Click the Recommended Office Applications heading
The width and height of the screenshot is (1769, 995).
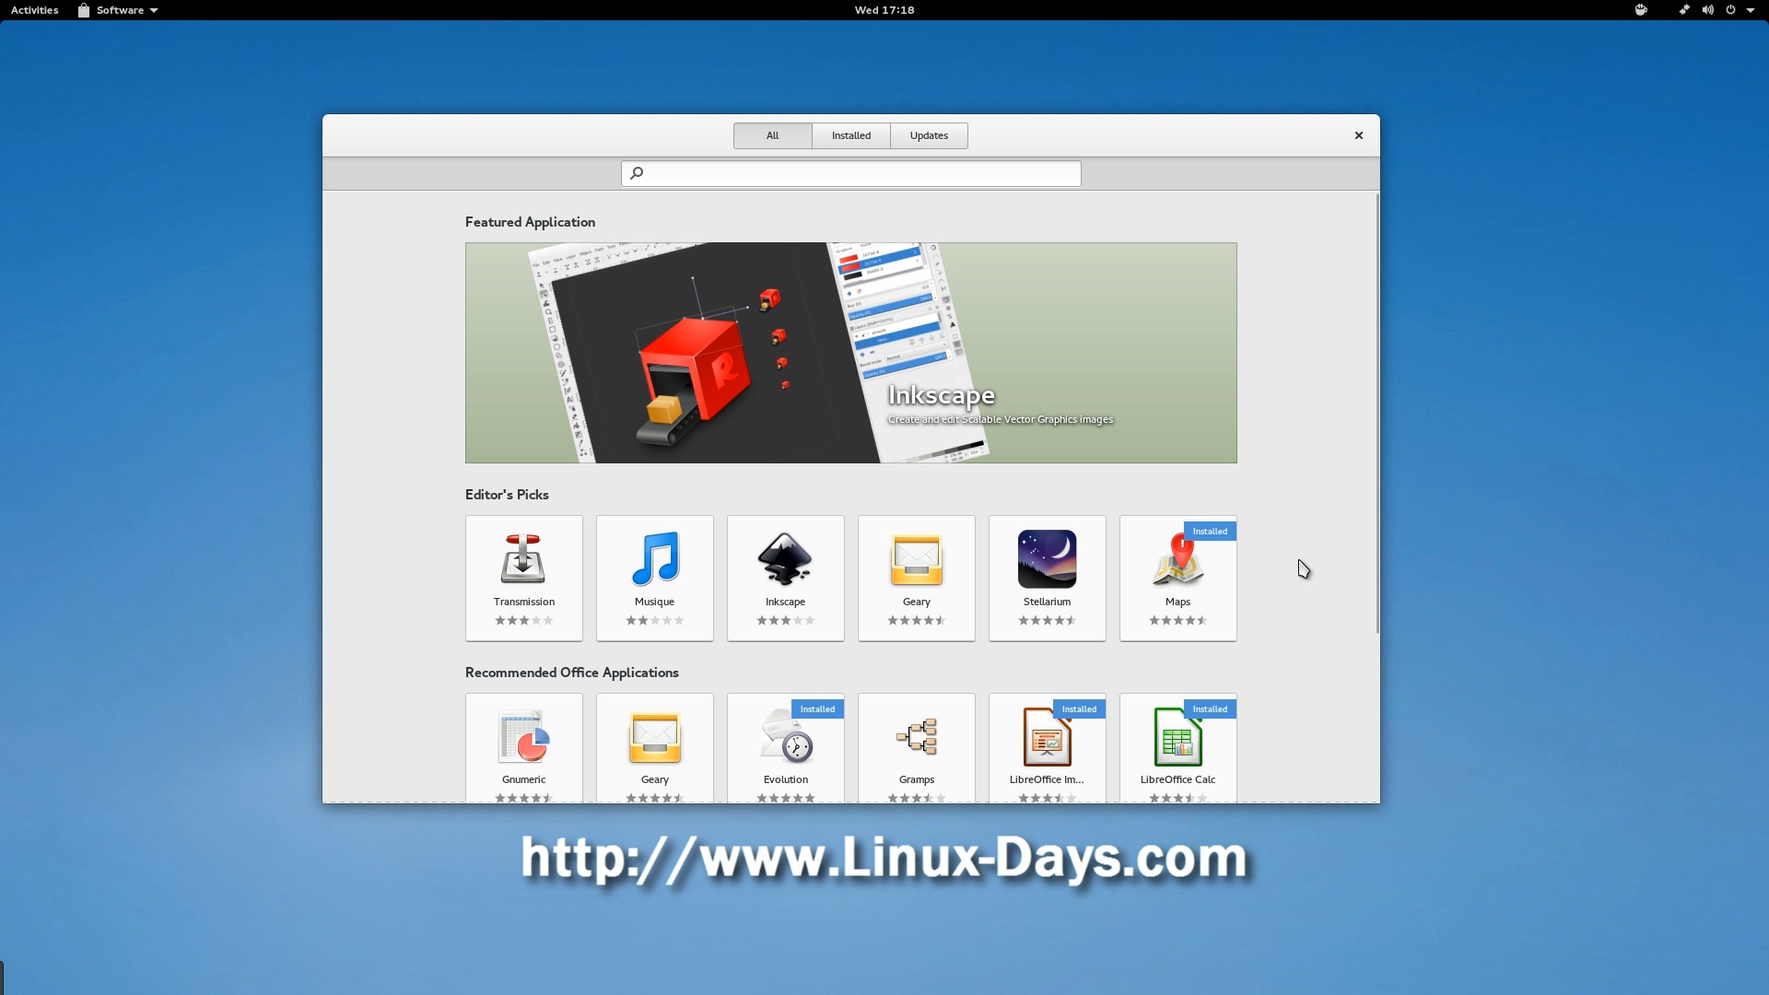[x=571, y=673]
